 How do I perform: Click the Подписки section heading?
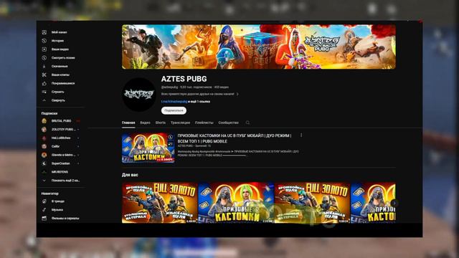[x=49, y=113]
